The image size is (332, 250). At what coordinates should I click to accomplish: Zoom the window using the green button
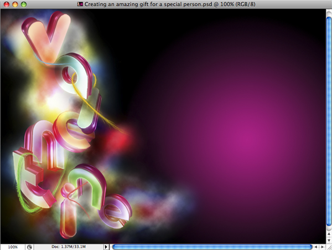24,4
